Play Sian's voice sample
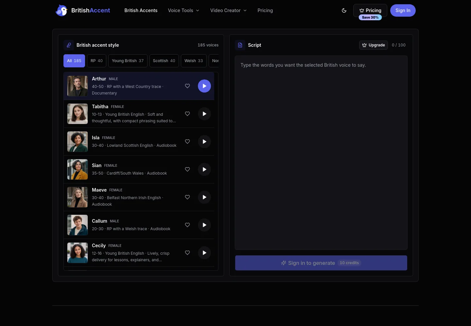This screenshot has width=471, height=326. [204, 169]
